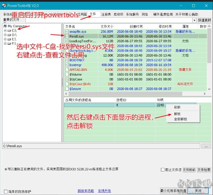
Task: Select the ADS流文件 attribute cell
Action: [185, 84]
